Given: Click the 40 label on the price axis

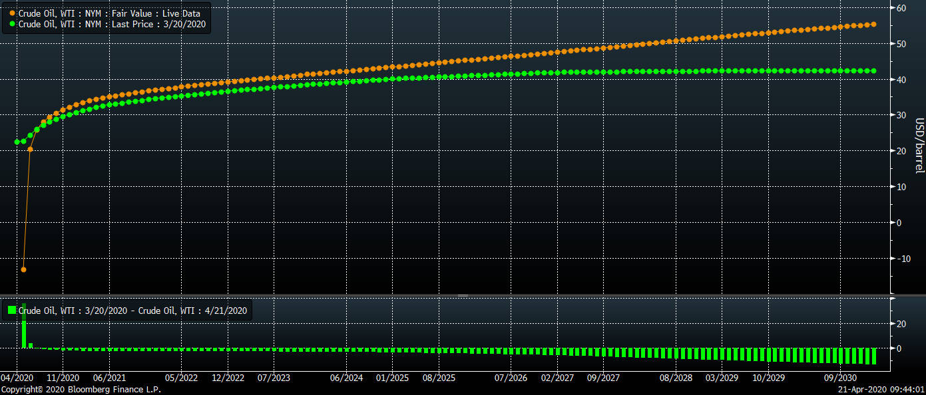Looking at the screenshot, I should (901, 80).
